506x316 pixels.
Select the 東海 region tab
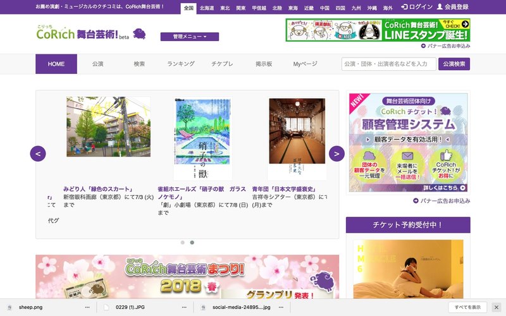point(293,8)
